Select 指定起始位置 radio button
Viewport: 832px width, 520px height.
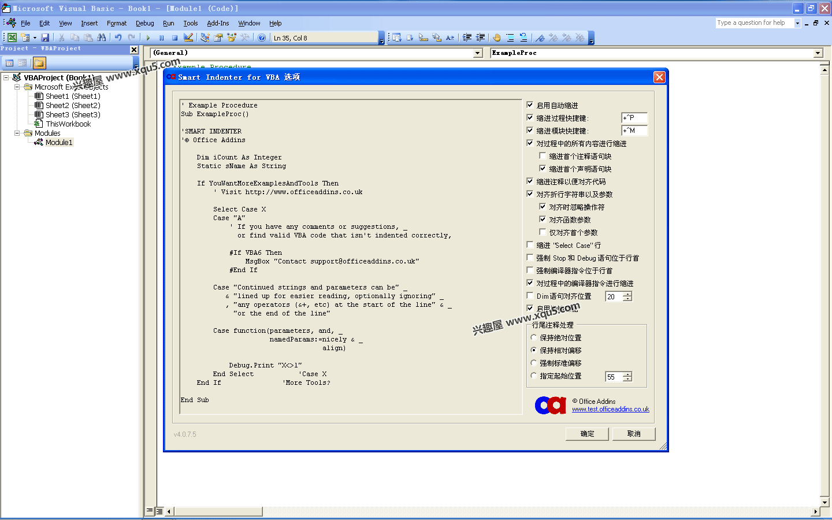point(534,376)
